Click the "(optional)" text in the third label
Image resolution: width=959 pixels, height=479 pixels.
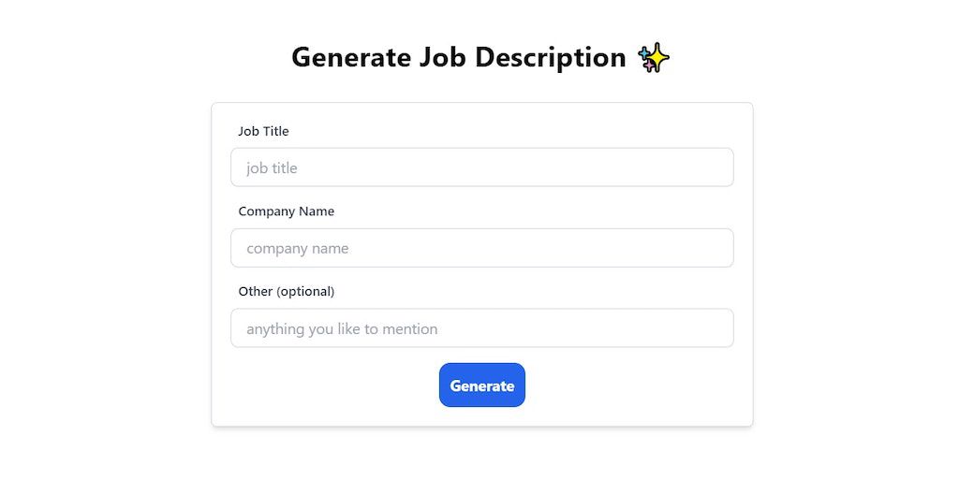tap(305, 291)
